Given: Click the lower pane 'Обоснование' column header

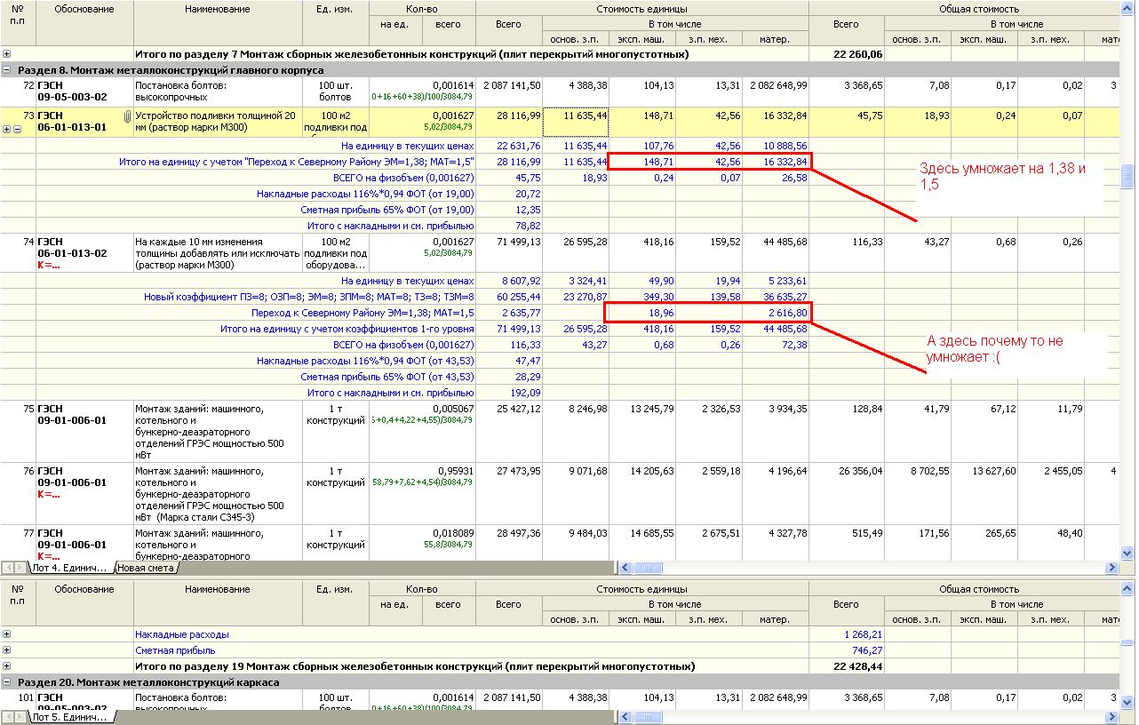Looking at the screenshot, I should coord(84,604).
